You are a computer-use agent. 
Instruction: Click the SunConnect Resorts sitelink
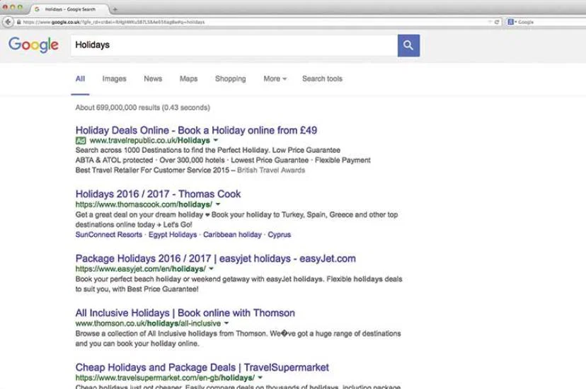(109, 234)
